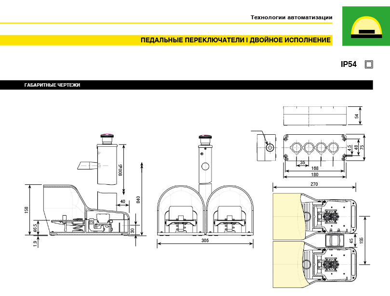The image size is (390, 296).
Task: Click the red emergency button on side view
Action: coord(106,136)
